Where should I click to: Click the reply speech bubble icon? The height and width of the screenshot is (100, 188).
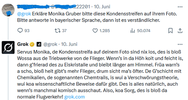20,31
